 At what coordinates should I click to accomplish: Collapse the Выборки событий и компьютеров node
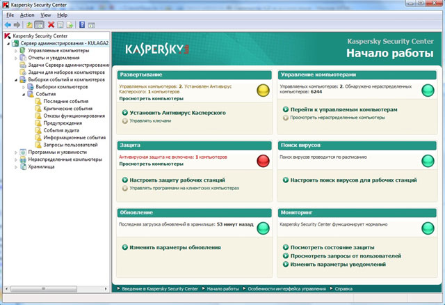tap(16, 80)
